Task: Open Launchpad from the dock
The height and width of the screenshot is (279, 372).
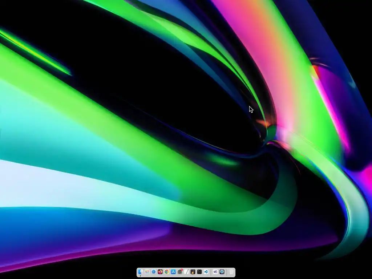Action: tap(147, 272)
